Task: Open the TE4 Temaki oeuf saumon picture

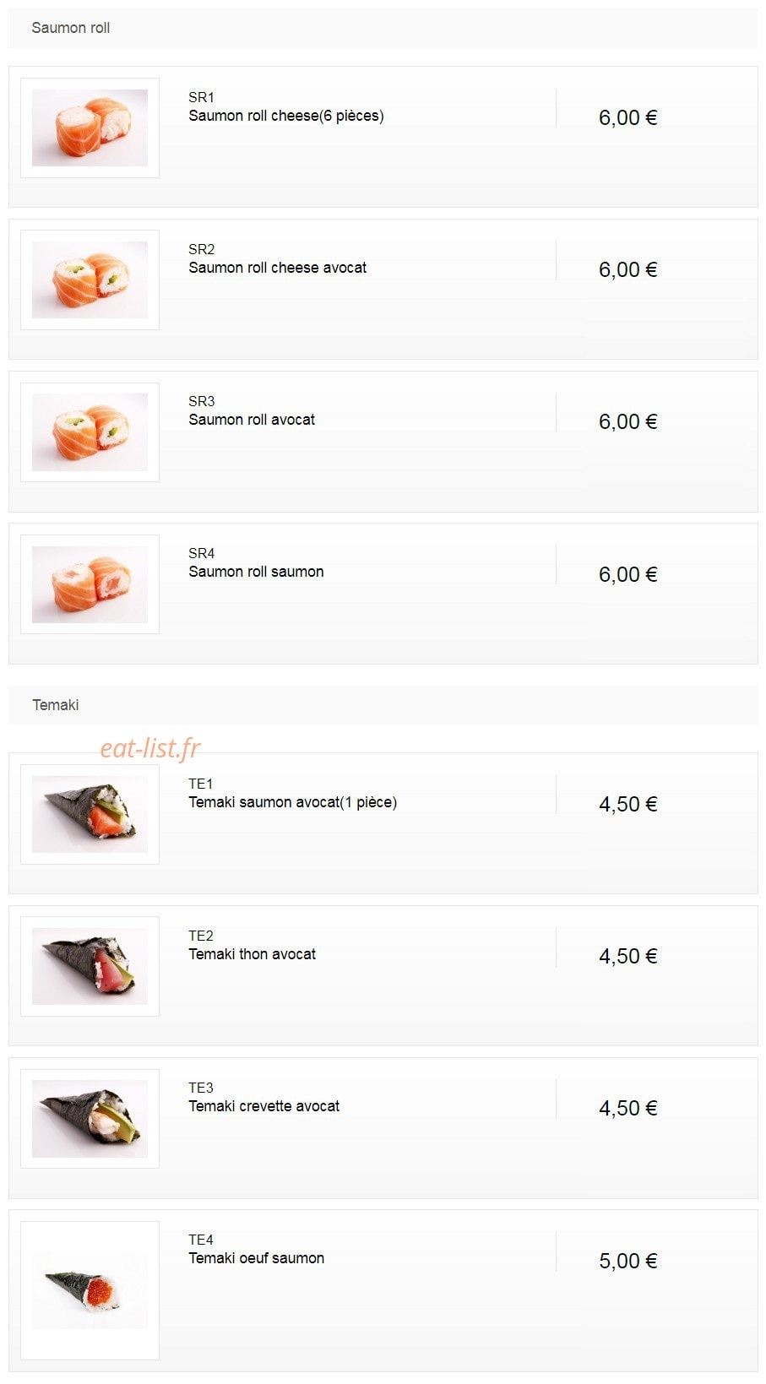Action: point(90,1290)
